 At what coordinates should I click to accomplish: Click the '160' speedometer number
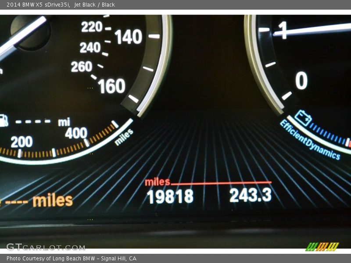coord(111,86)
